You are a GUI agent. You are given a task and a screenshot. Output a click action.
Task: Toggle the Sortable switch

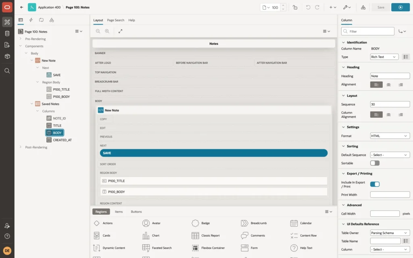(375, 163)
